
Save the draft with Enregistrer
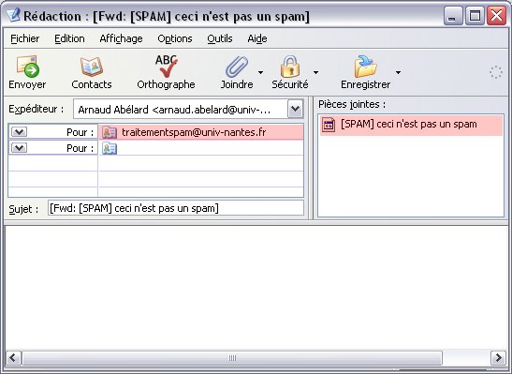click(x=365, y=72)
